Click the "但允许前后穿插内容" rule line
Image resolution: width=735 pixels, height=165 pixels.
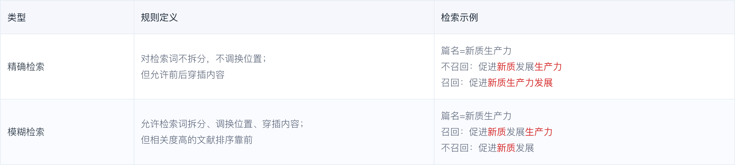tap(183, 75)
